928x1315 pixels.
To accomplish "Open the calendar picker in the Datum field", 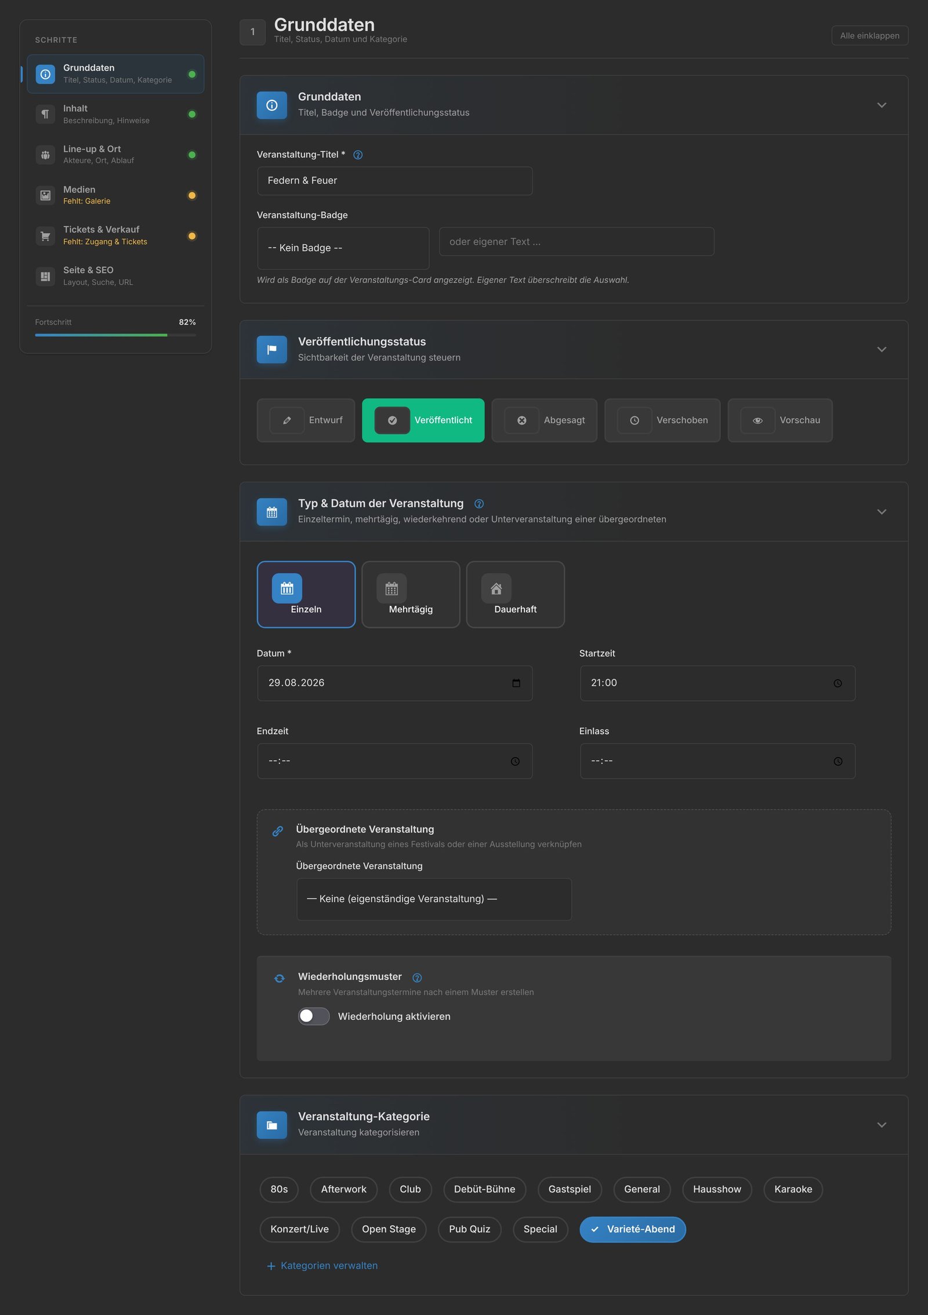I will click(516, 683).
